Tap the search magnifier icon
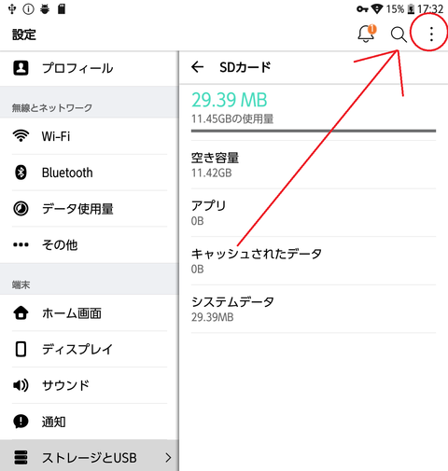This screenshot has height=471, width=448. tap(399, 35)
